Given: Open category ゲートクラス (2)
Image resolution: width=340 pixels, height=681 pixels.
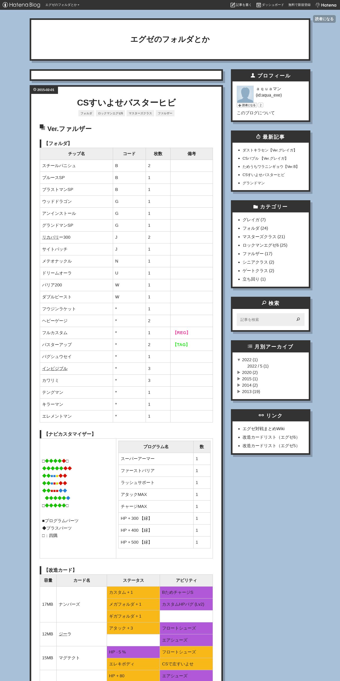Looking at the screenshot, I should point(258,271).
